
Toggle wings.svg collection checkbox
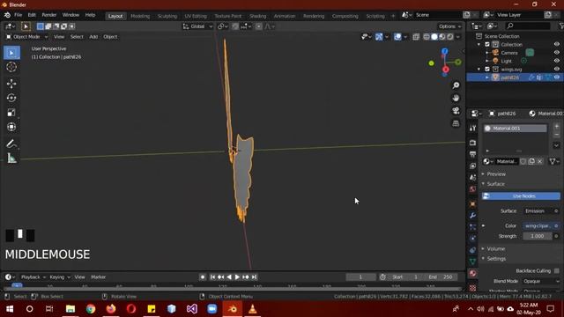487,69
